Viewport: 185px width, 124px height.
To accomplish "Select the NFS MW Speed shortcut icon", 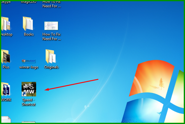I will (29, 89).
